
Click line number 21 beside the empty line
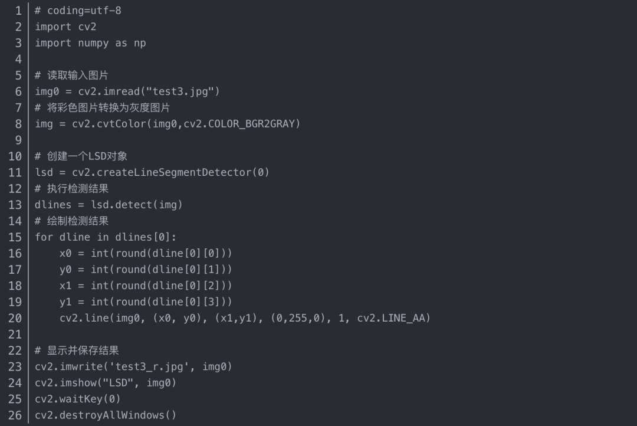click(x=15, y=335)
